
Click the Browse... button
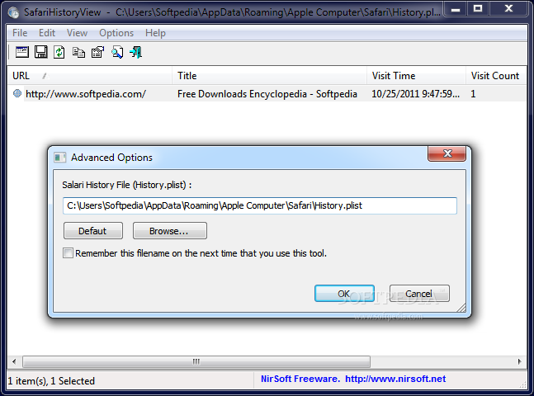[x=169, y=231]
